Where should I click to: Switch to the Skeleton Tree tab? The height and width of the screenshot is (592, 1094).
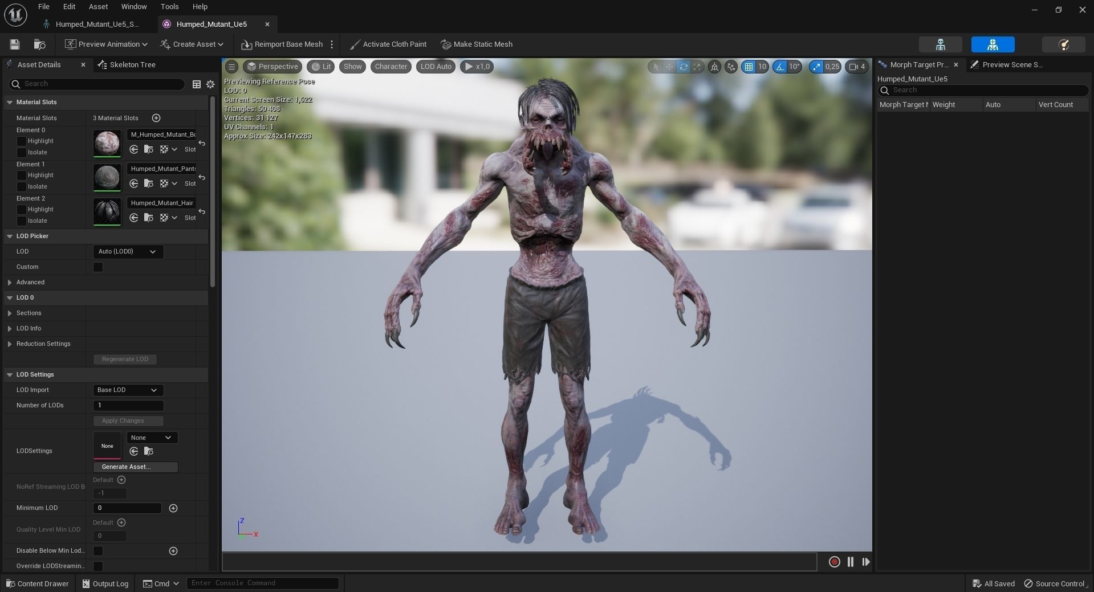pyautogui.click(x=127, y=65)
